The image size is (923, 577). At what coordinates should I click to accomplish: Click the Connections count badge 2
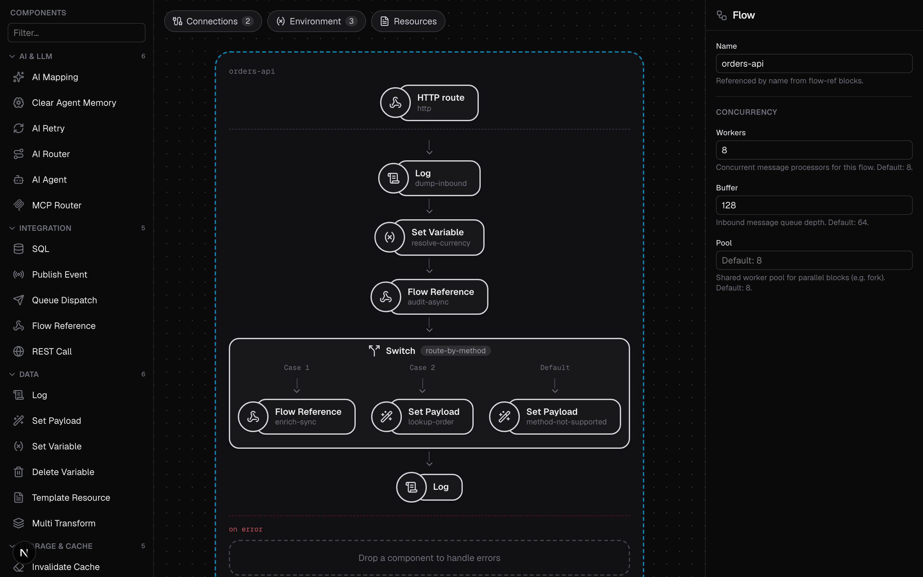point(247,21)
